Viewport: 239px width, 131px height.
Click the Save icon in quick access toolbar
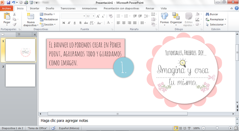[x=8, y=2]
